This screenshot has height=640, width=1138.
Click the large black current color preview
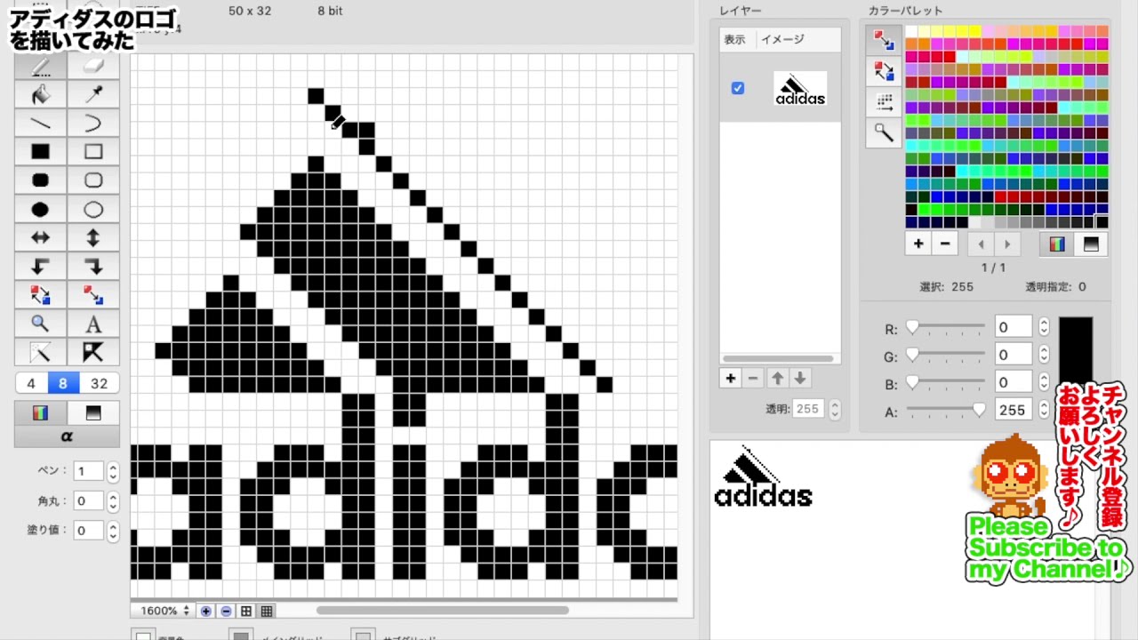(1075, 349)
